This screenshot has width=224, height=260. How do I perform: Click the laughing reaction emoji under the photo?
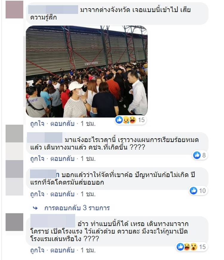[133, 120]
